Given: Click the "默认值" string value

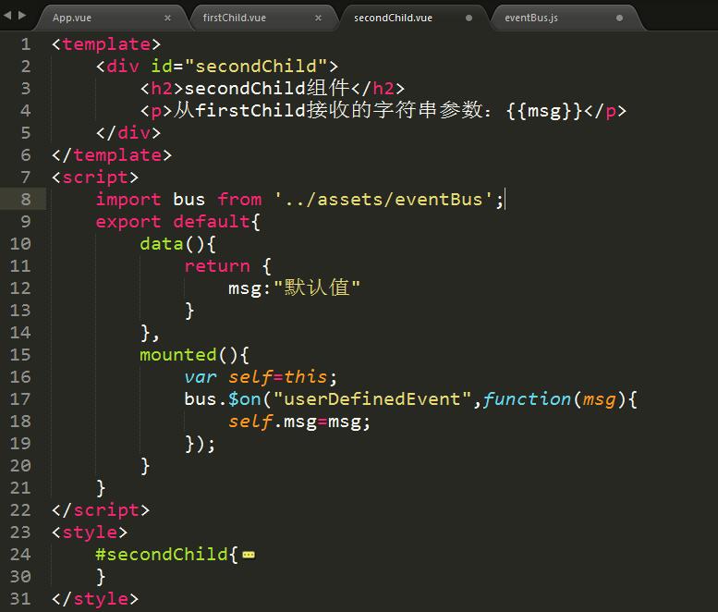Looking at the screenshot, I should (x=317, y=288).
